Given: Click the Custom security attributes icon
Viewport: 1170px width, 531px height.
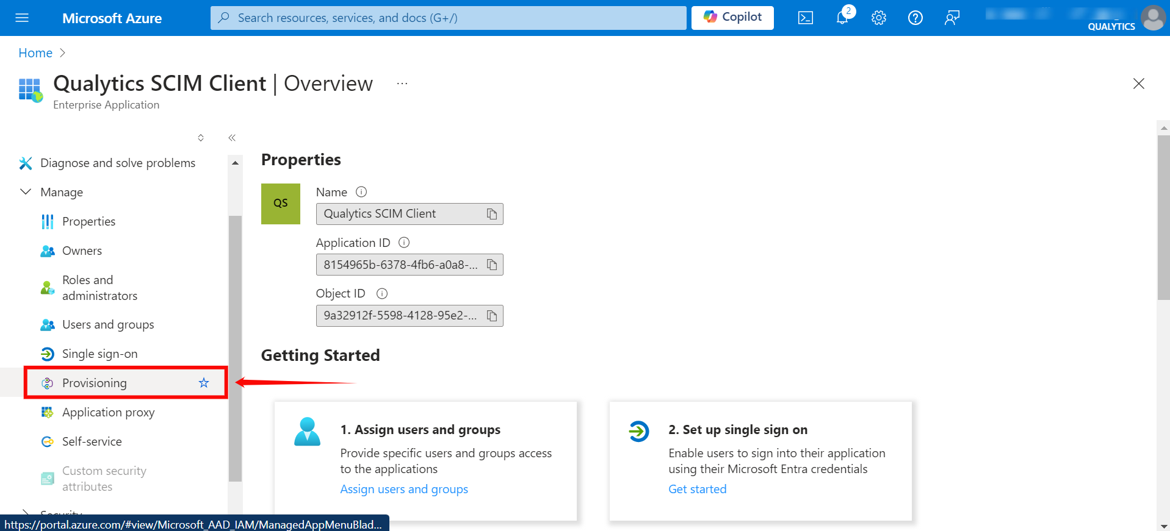Looking at the screenshot, I should 48,479.
